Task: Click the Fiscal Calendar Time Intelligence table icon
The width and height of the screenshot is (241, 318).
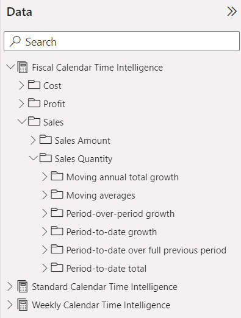Action: click(x=23, y=67)
